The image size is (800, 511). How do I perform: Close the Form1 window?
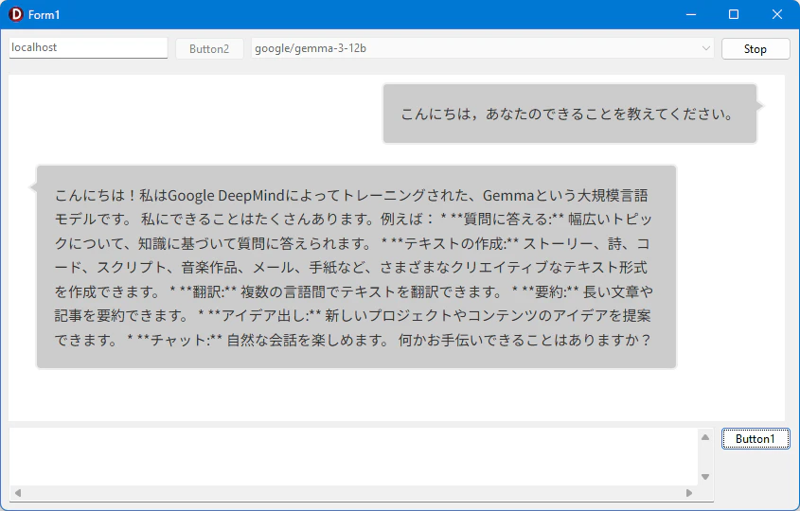(x=776, y=14)
